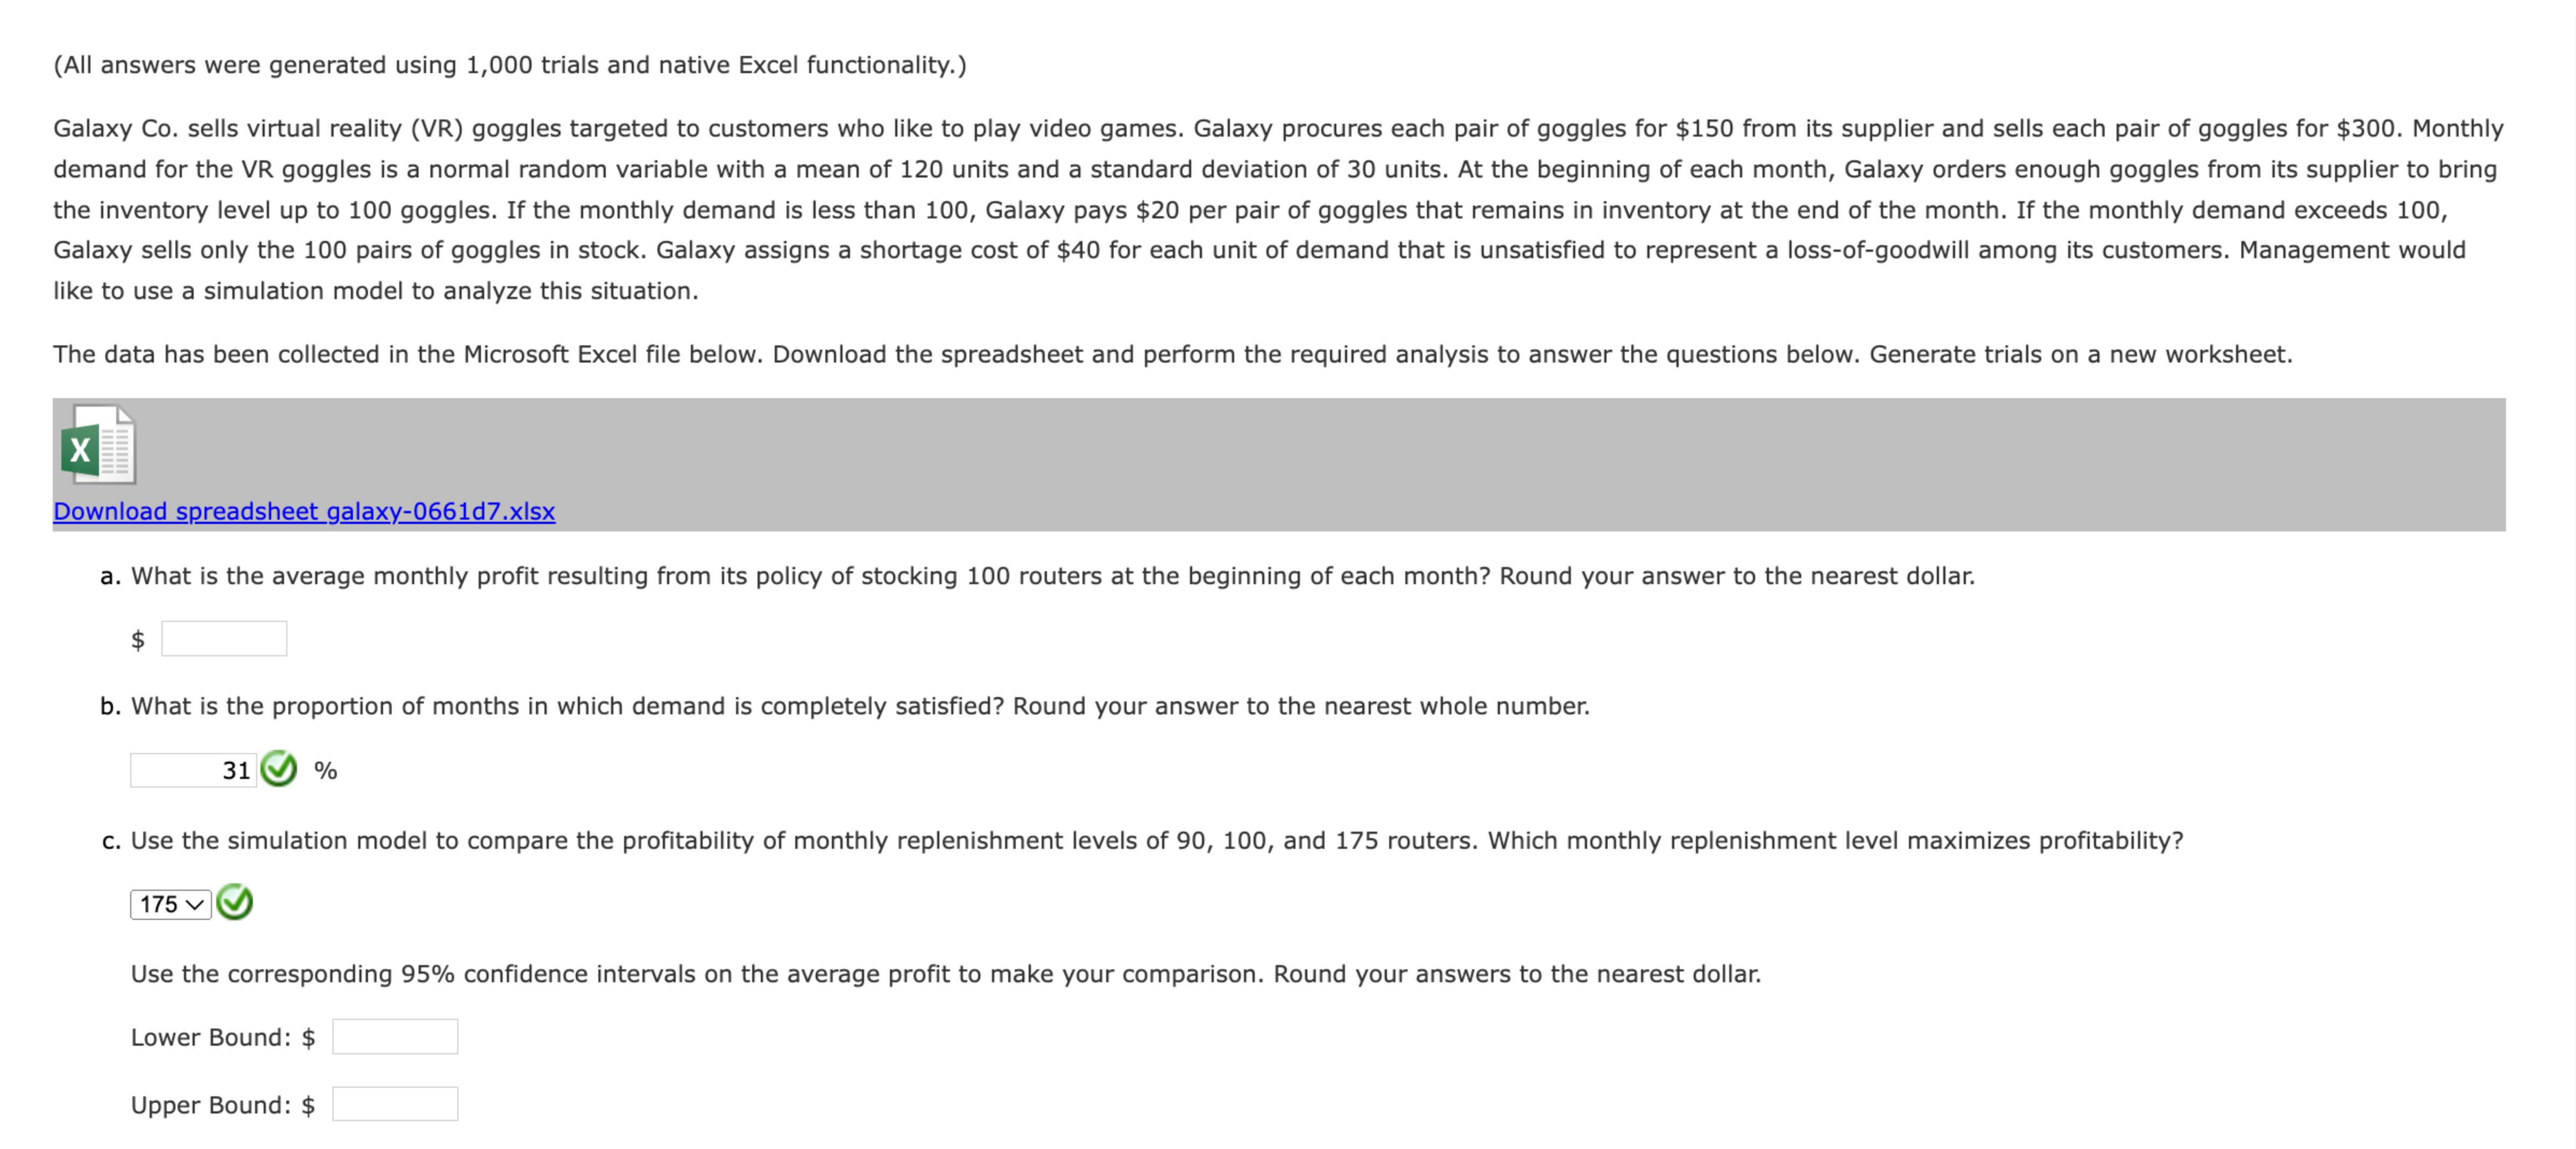Click the question text for part c
The height and width of the screenshot is (1149, 2576).
1150,840
